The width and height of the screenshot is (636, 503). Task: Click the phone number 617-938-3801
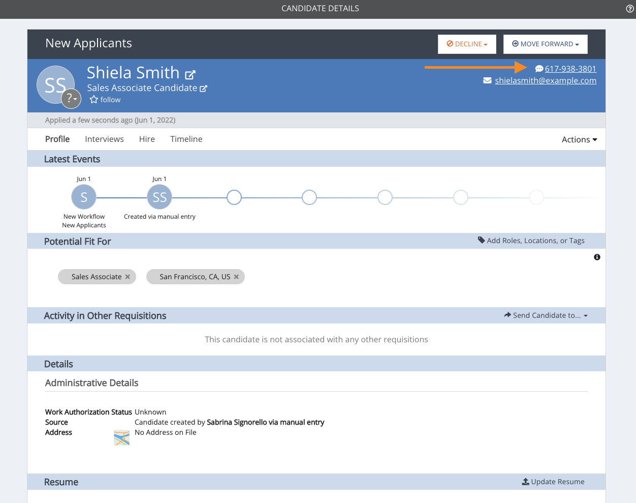570,69
